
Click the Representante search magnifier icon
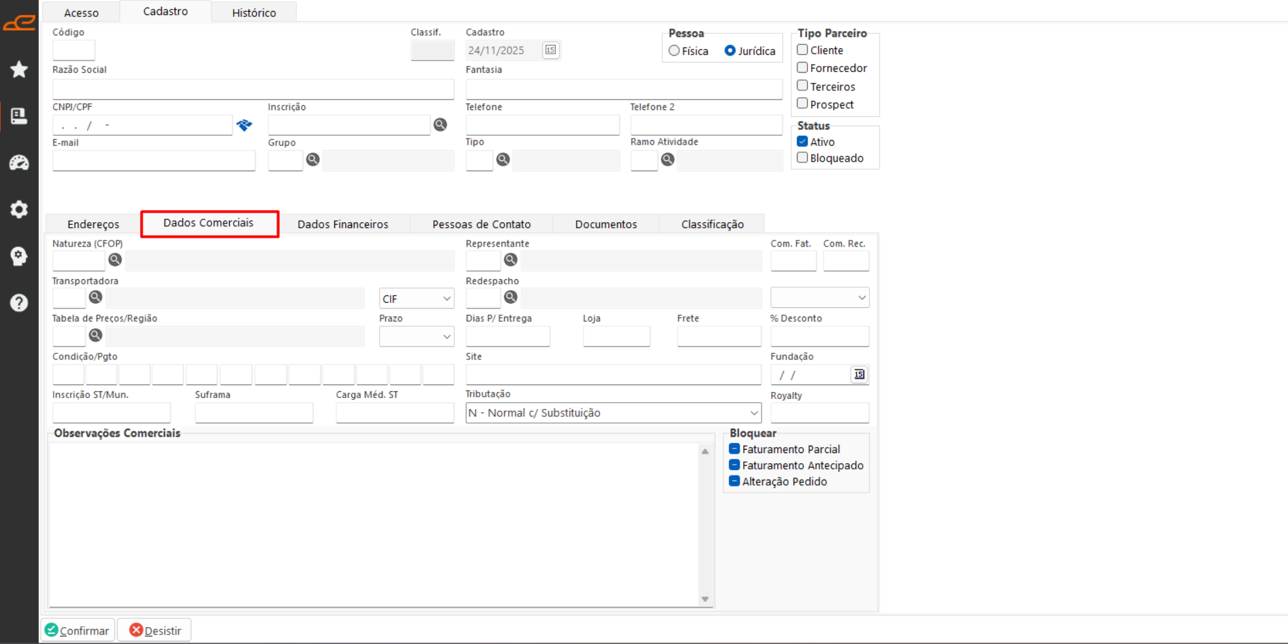(x=511, y=260)
